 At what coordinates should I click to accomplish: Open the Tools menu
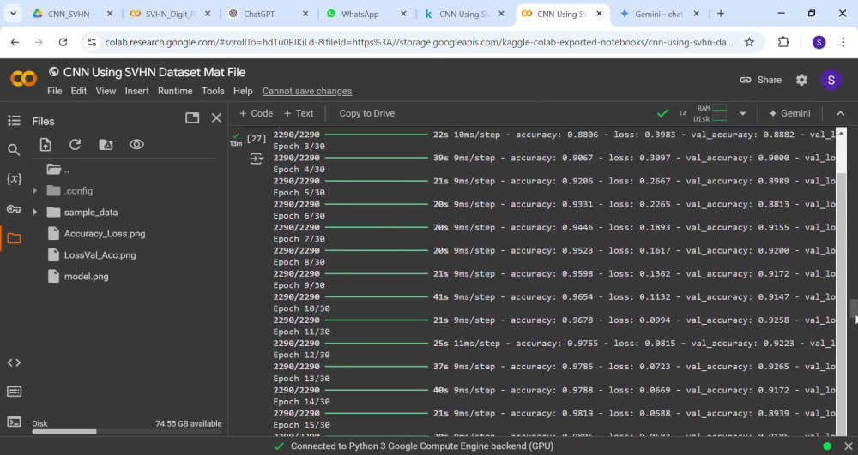point(213,91)
